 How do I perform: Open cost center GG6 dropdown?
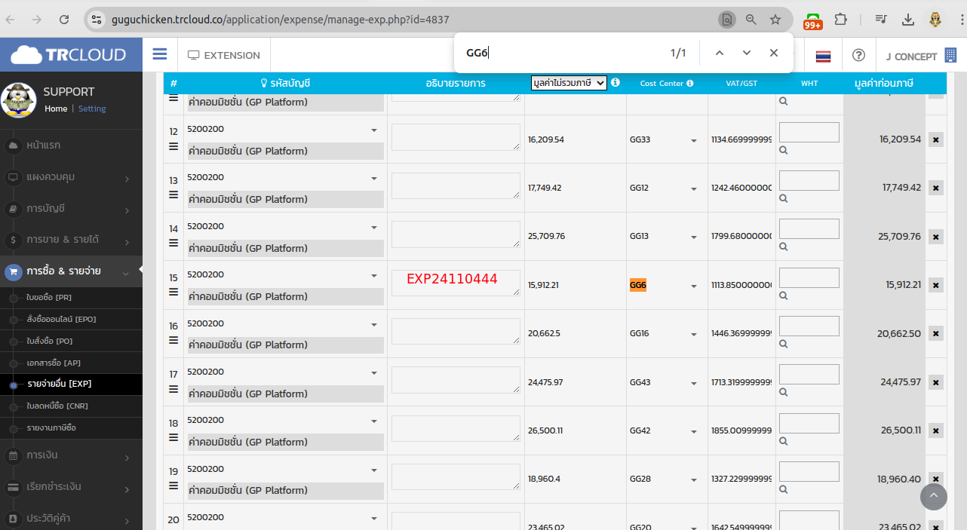665,286
